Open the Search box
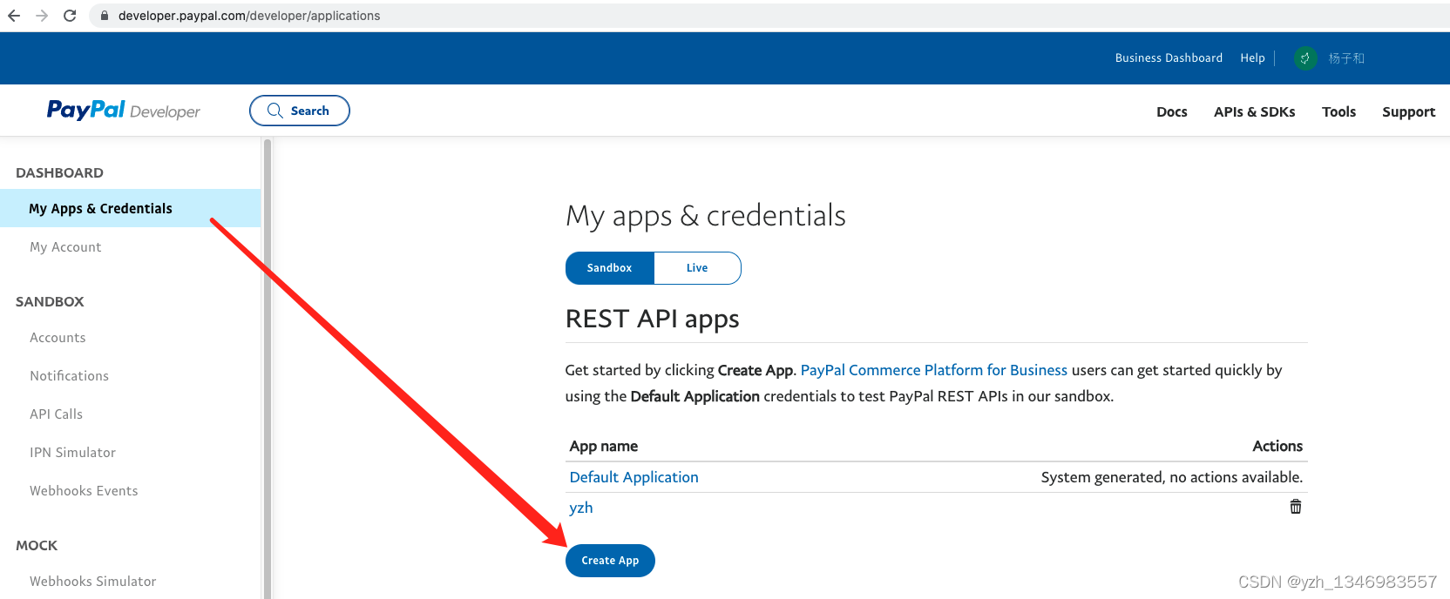1450x599 pixels. [299, 111]
